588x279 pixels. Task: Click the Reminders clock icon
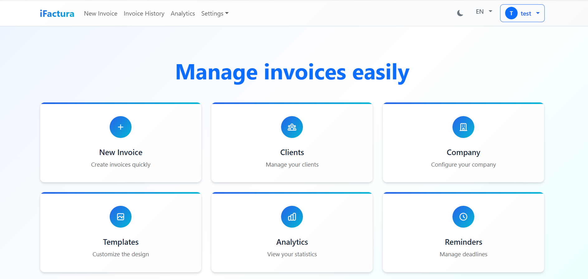point(463,217)
